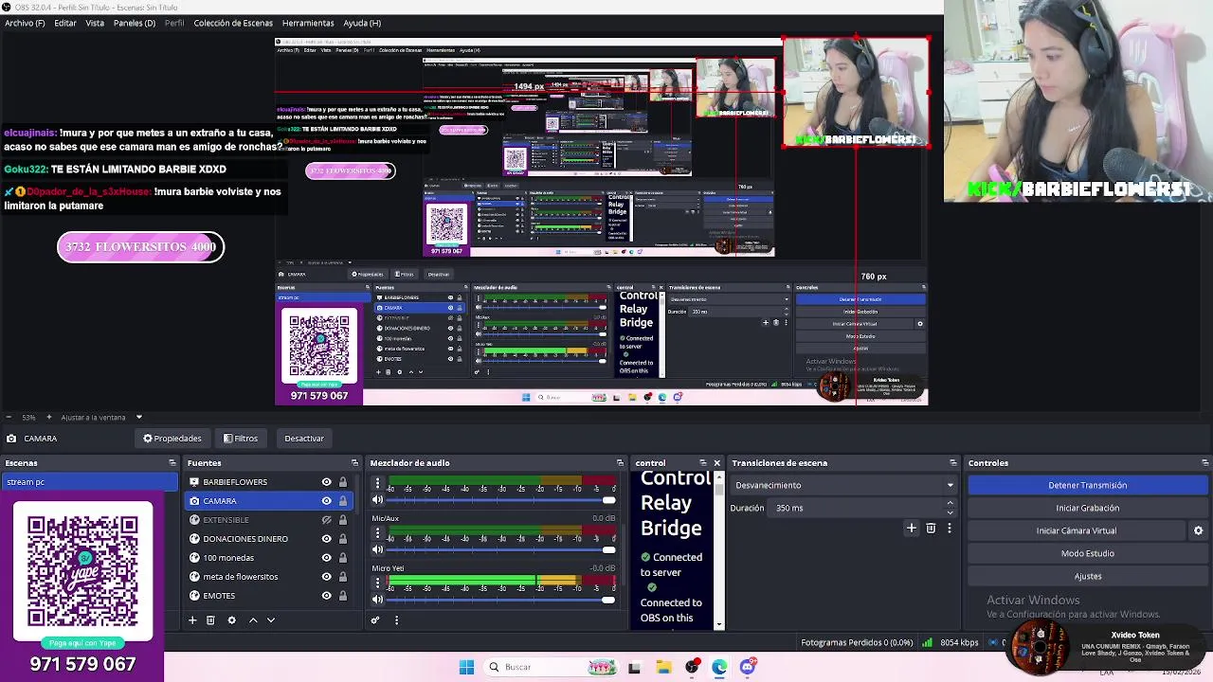Open the Archivo menu

(x=25, y=23)
